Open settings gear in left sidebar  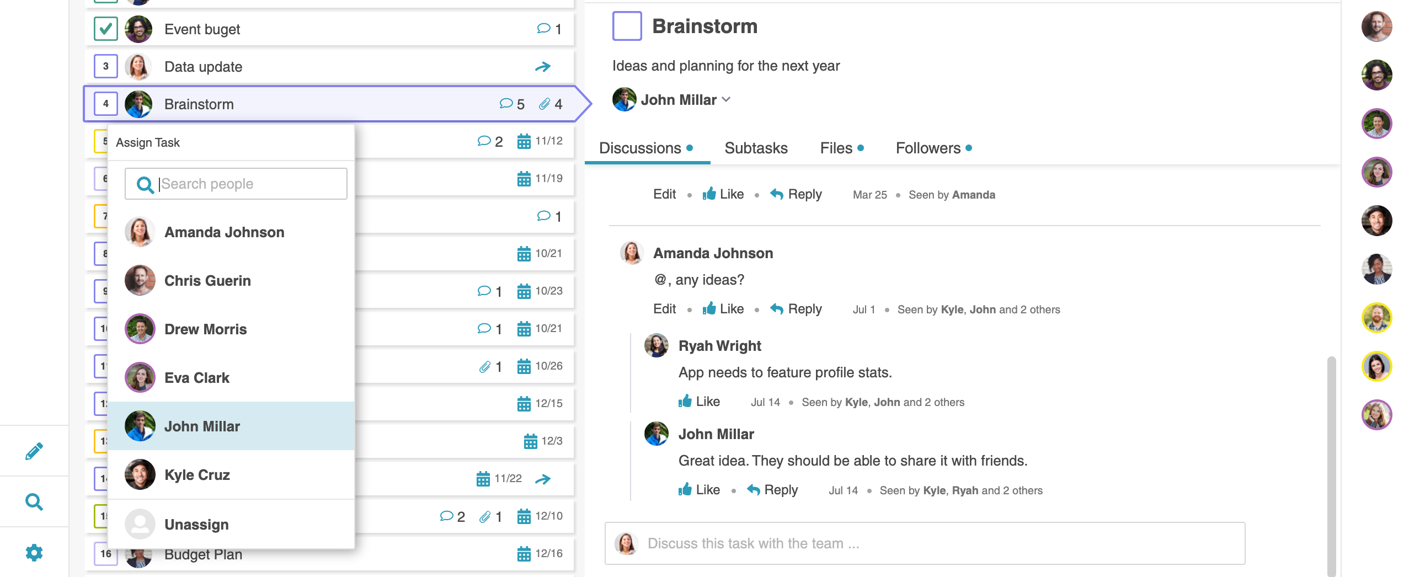(x=34, y=552)
